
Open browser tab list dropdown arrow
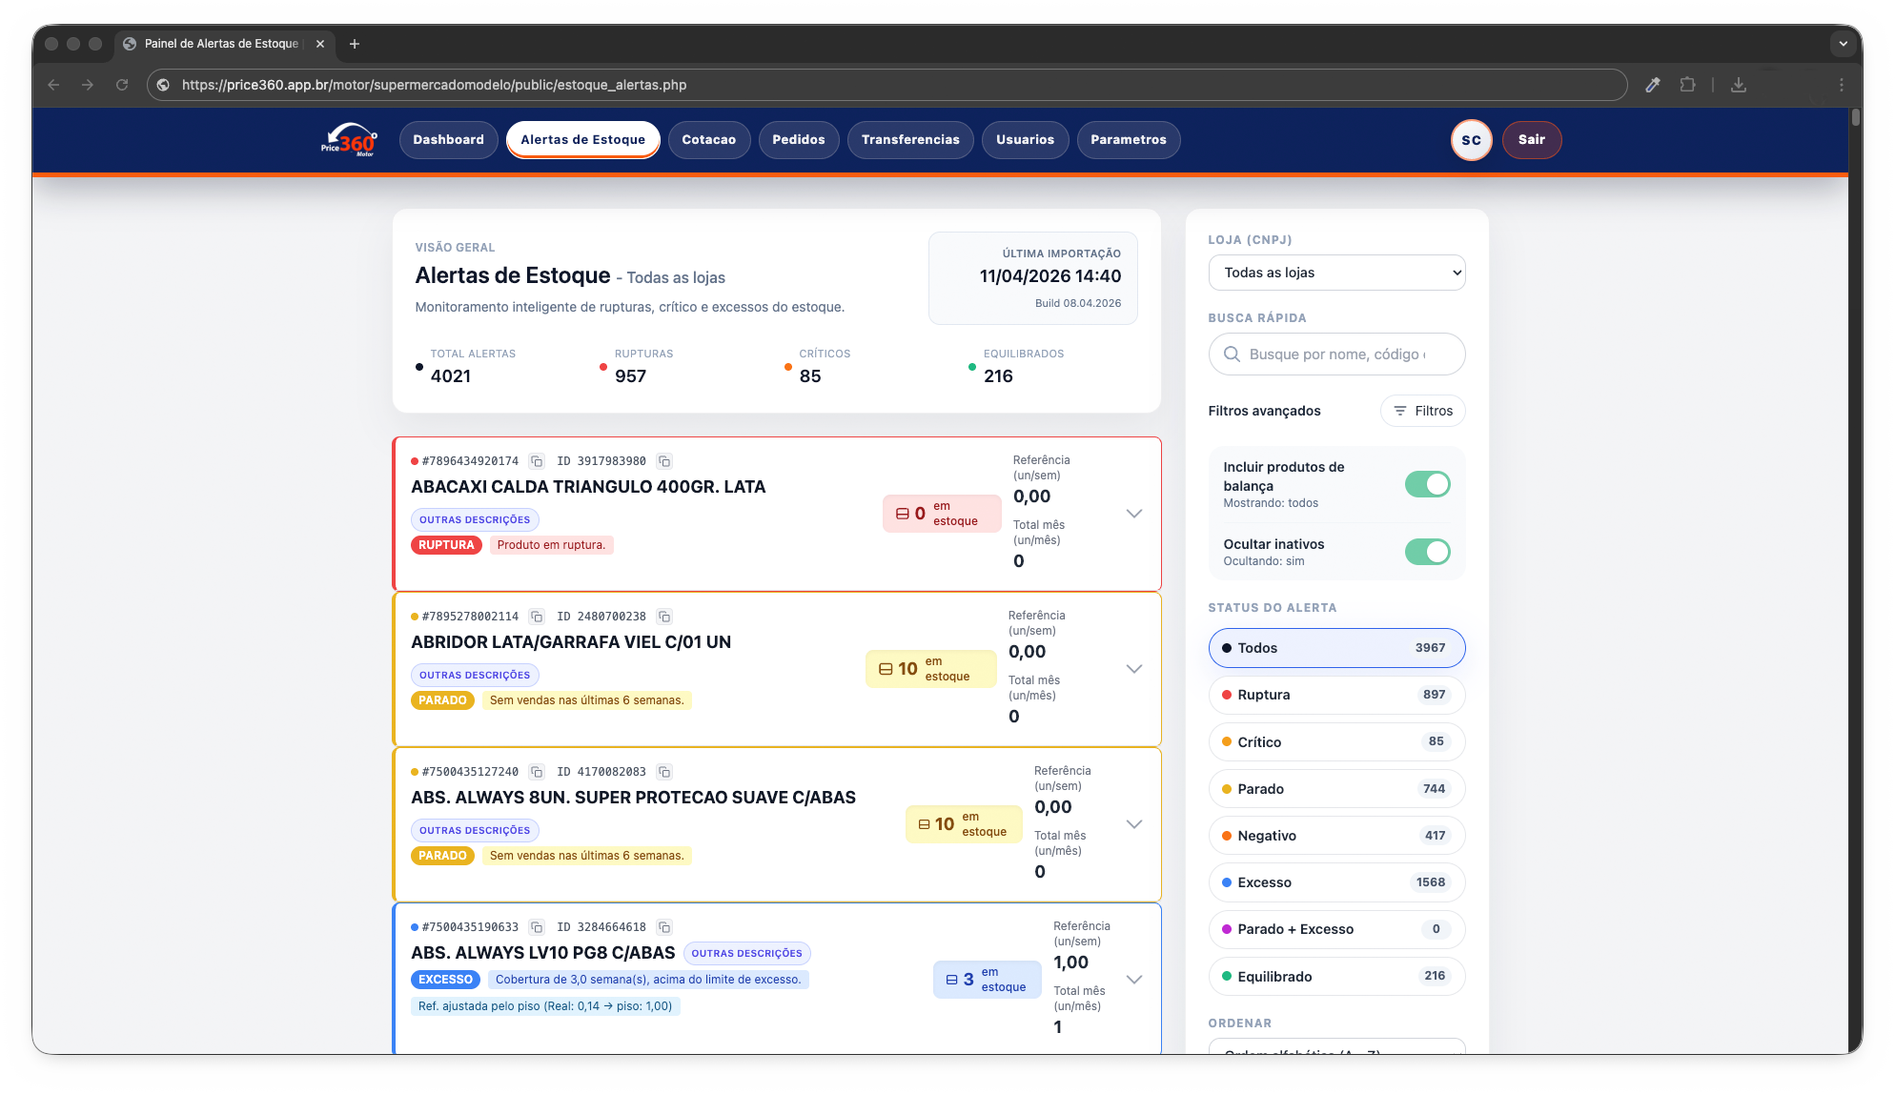tap(1843, 44)
